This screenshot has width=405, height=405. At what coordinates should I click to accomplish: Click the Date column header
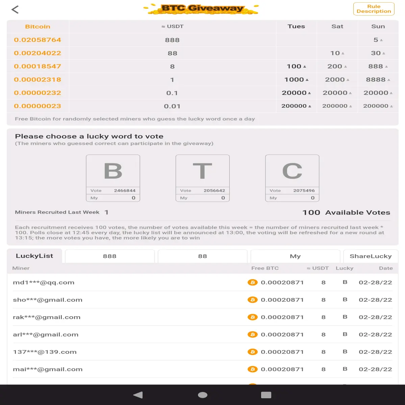386,268
